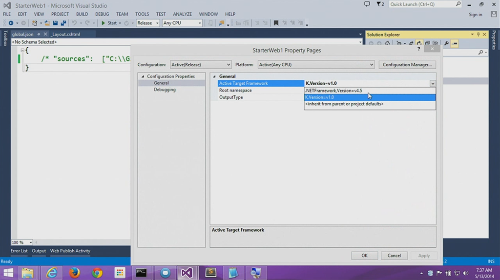This screenshot has height=280, width=500.
Task: Switch to the global.json tab
Action: point(22,35)
